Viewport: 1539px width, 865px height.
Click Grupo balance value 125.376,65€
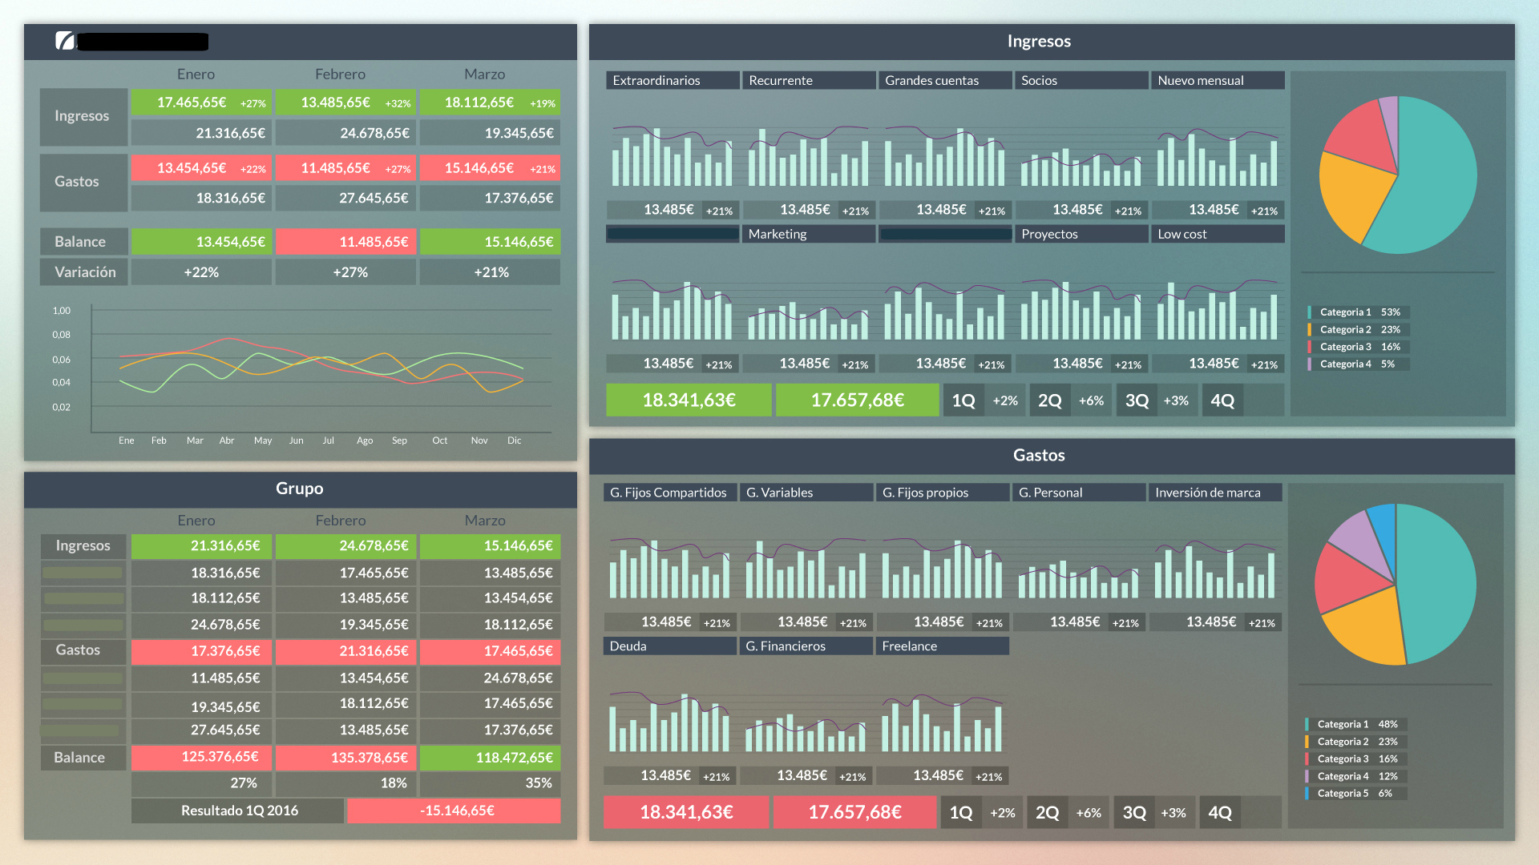tap(201, 757)
